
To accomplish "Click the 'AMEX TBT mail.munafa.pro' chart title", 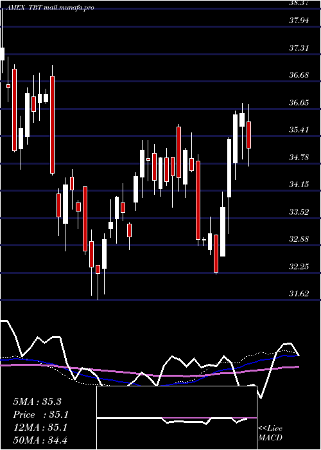I will click(50, 8).
